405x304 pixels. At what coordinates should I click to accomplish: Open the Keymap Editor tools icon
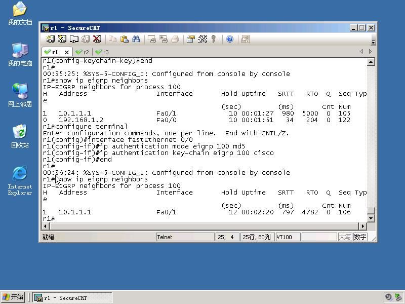point(203,39)
